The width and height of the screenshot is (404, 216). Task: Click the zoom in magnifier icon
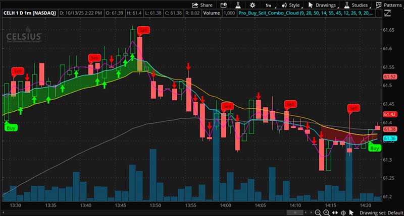[327, 212]
